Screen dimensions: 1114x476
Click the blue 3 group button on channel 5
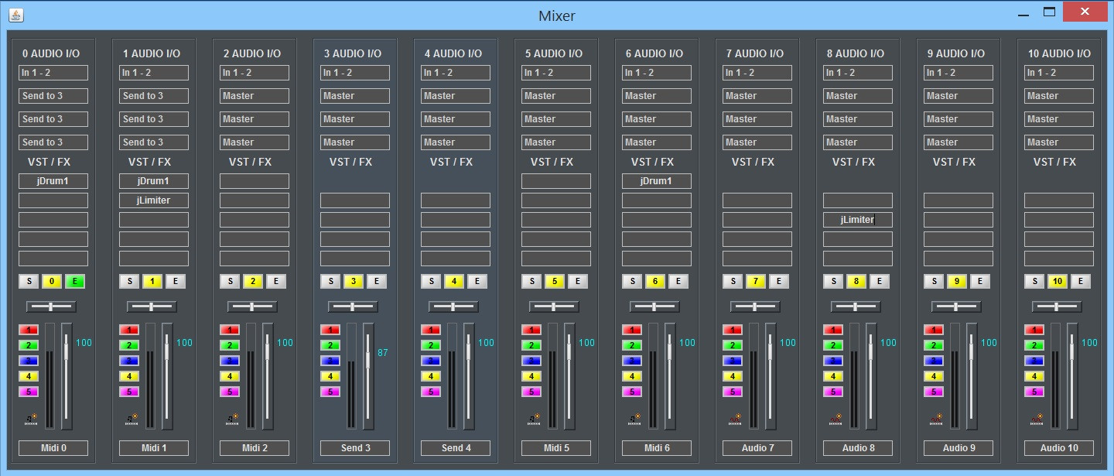click(x=531, y=361)
